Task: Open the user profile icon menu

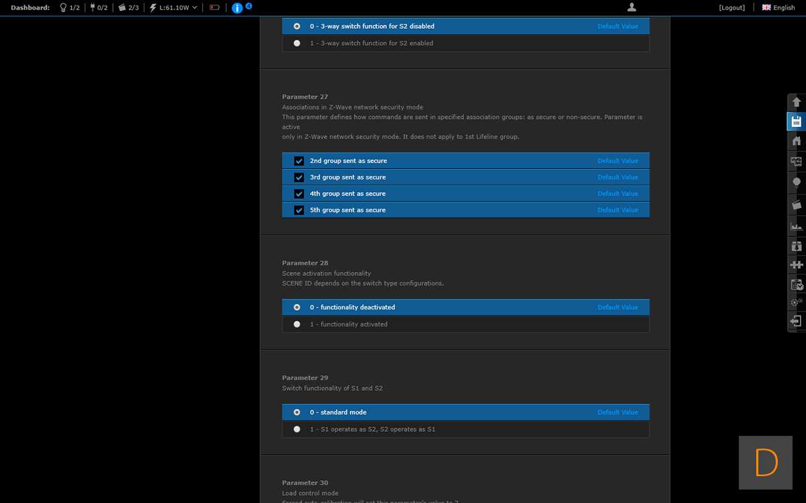Action: click(631, 7)
